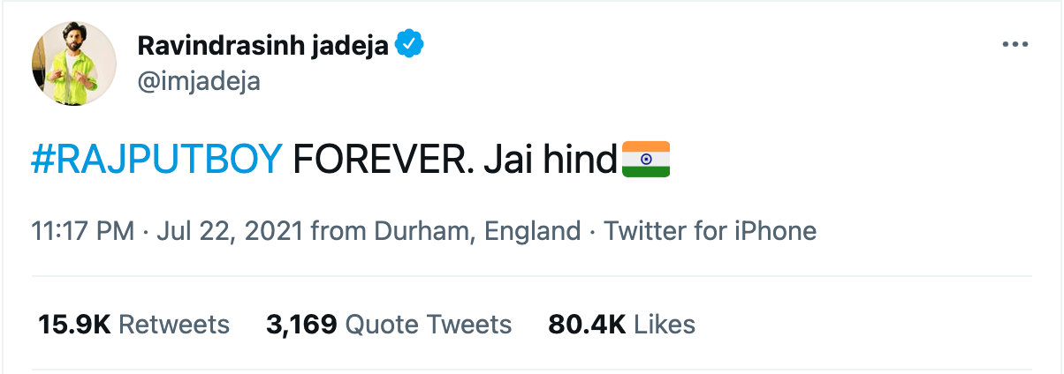The image size is (1064, 374).
Task: Show who liked via Likes label
Action: [665, 325]
